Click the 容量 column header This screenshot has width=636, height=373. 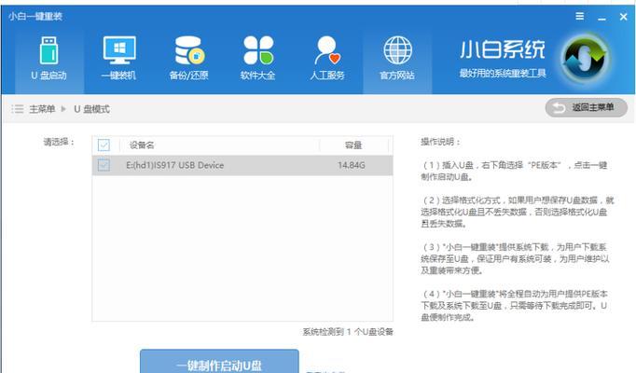coord(353,145)
